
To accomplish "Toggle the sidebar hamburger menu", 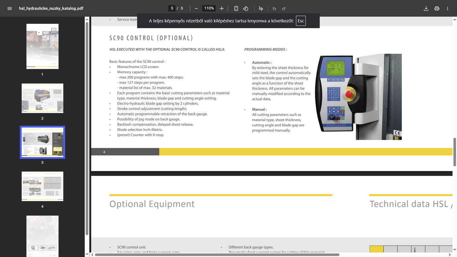I will pos(9,9).
